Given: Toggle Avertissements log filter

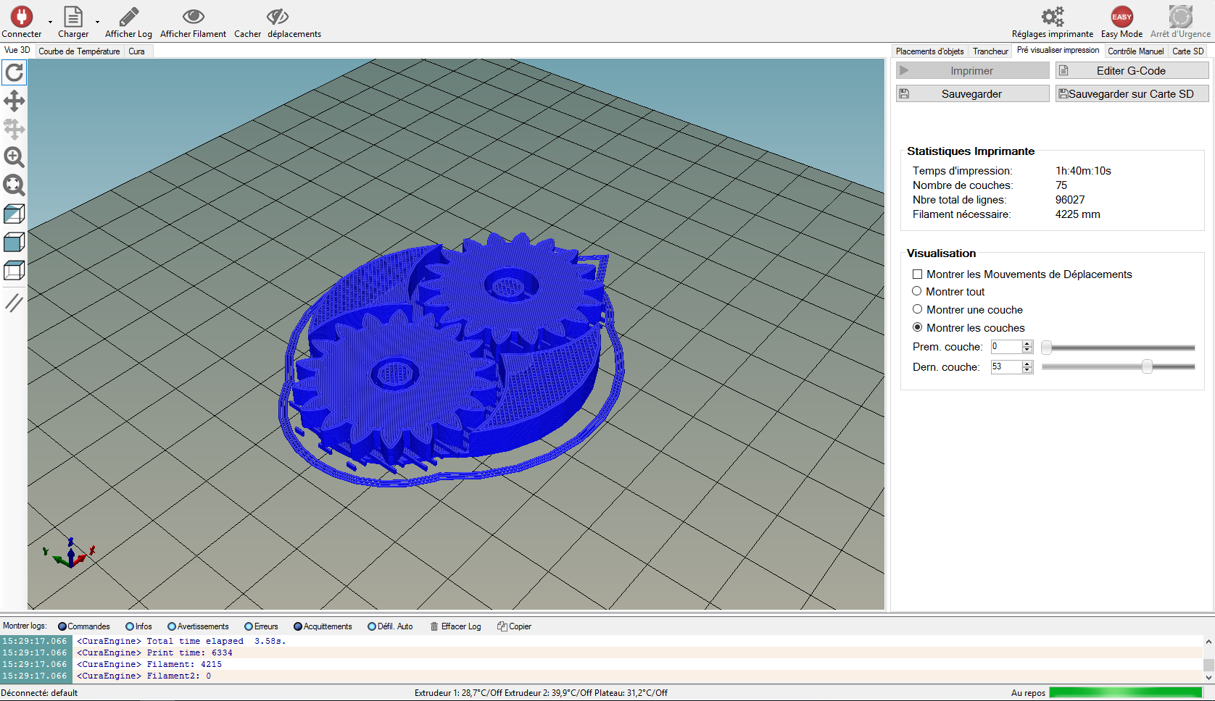Looking at the screenshot, I should 198,626.
